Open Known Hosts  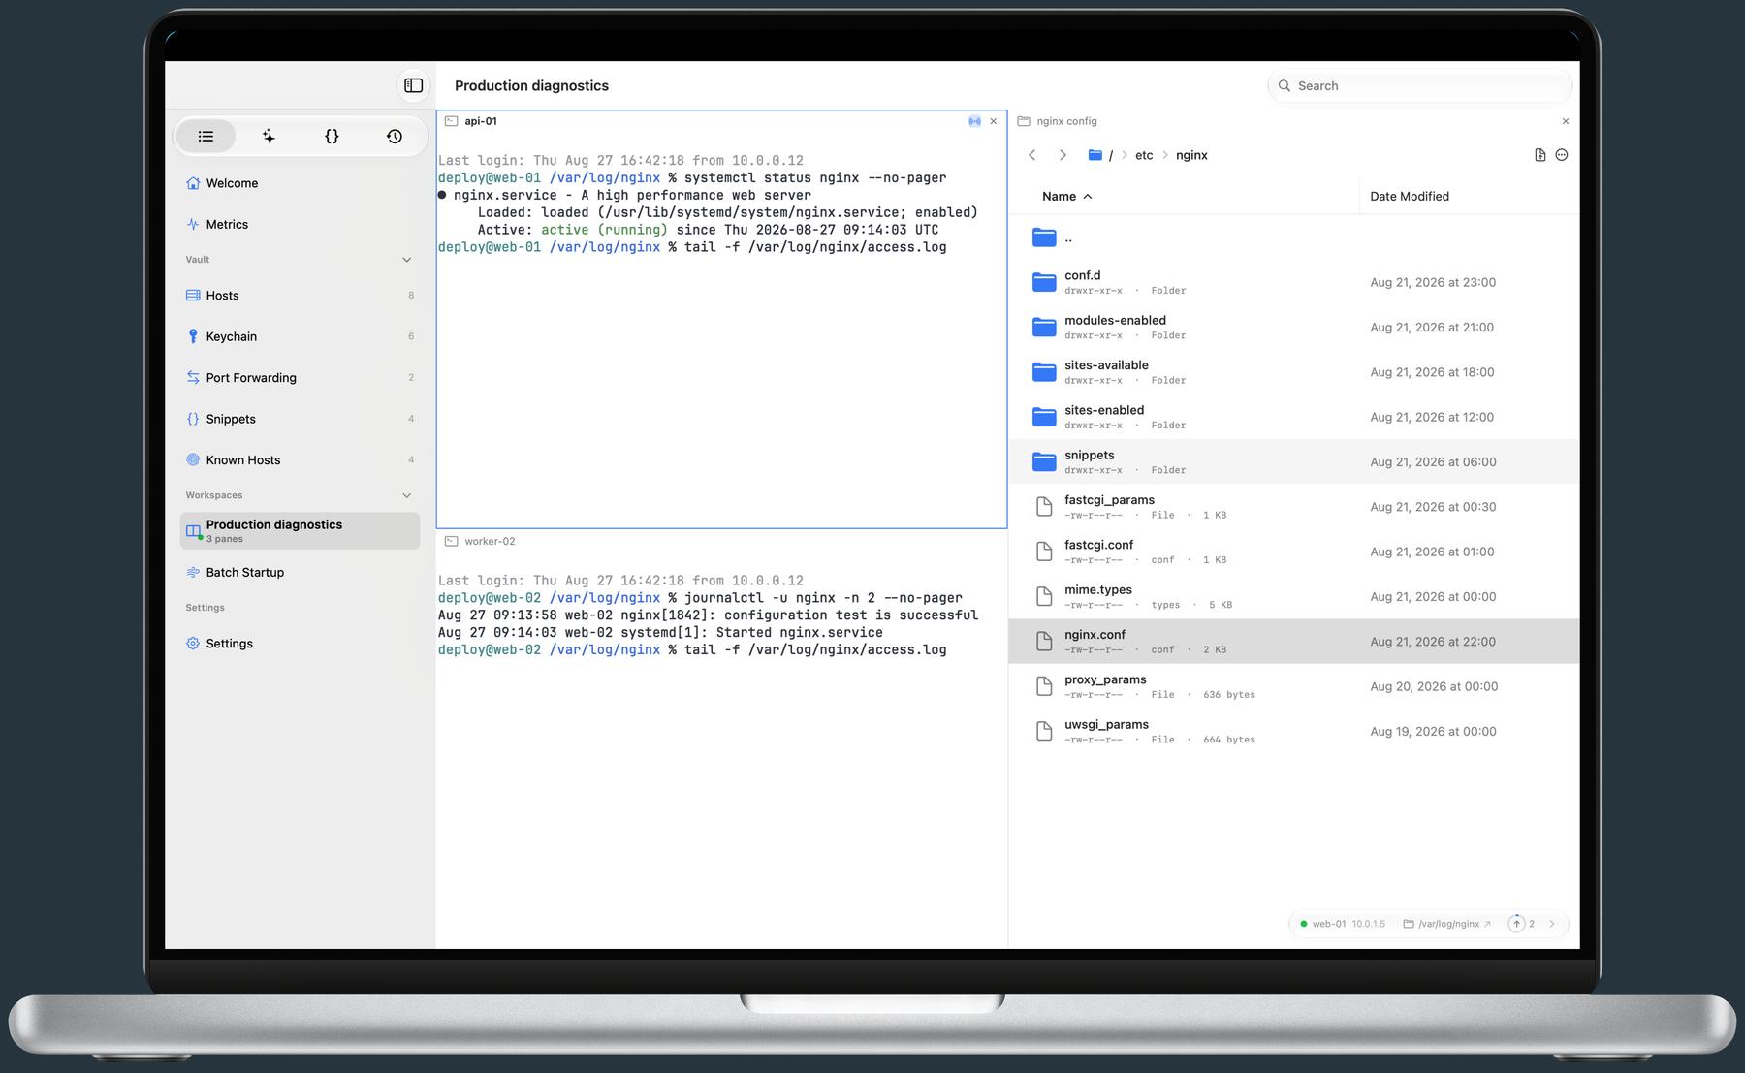(300, 460)
